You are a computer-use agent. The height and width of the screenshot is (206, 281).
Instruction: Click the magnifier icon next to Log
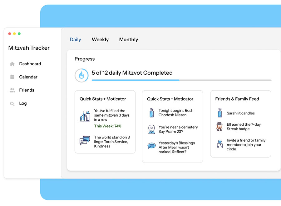12,104
